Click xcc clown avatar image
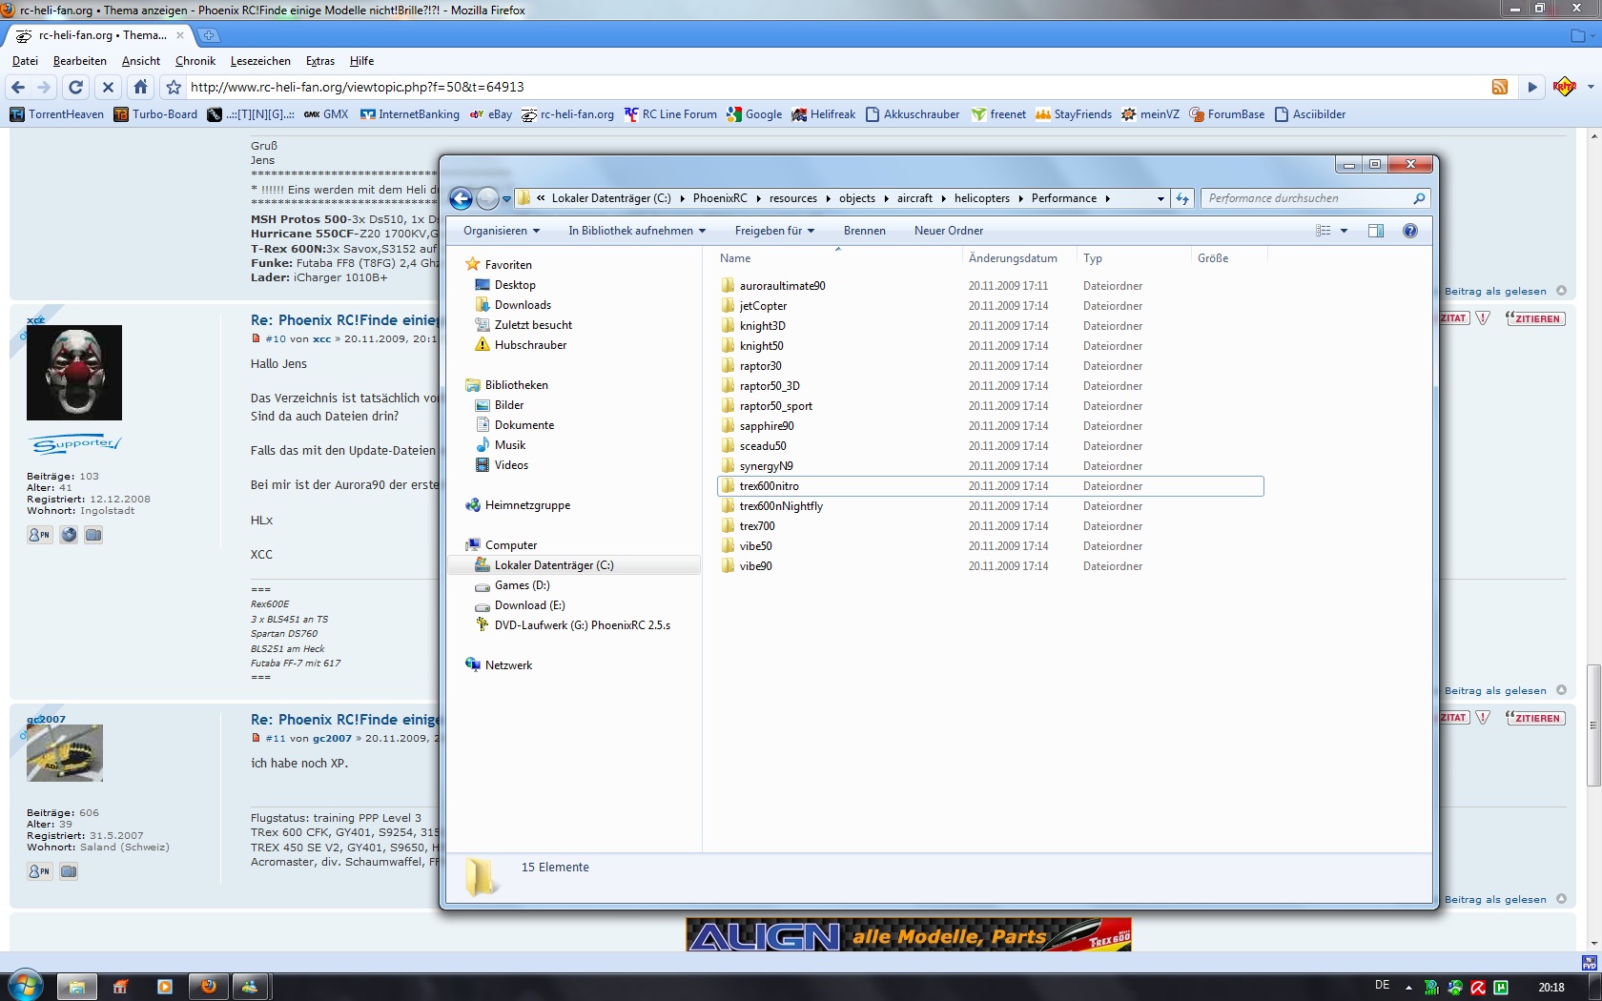This screenshot has width=1602, height=1001. click(x=74, y=373)
